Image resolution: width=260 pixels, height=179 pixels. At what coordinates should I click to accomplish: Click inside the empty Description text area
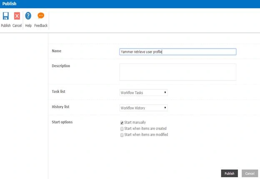(178, 72)
